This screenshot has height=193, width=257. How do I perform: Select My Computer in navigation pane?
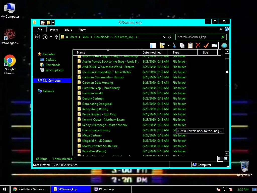pyautogui.click(x=52, y=81)
